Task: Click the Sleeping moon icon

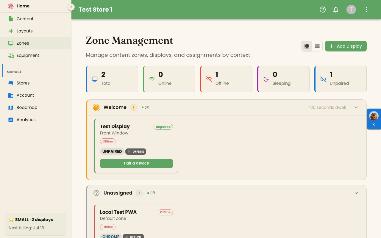Action: click(266, 79)
